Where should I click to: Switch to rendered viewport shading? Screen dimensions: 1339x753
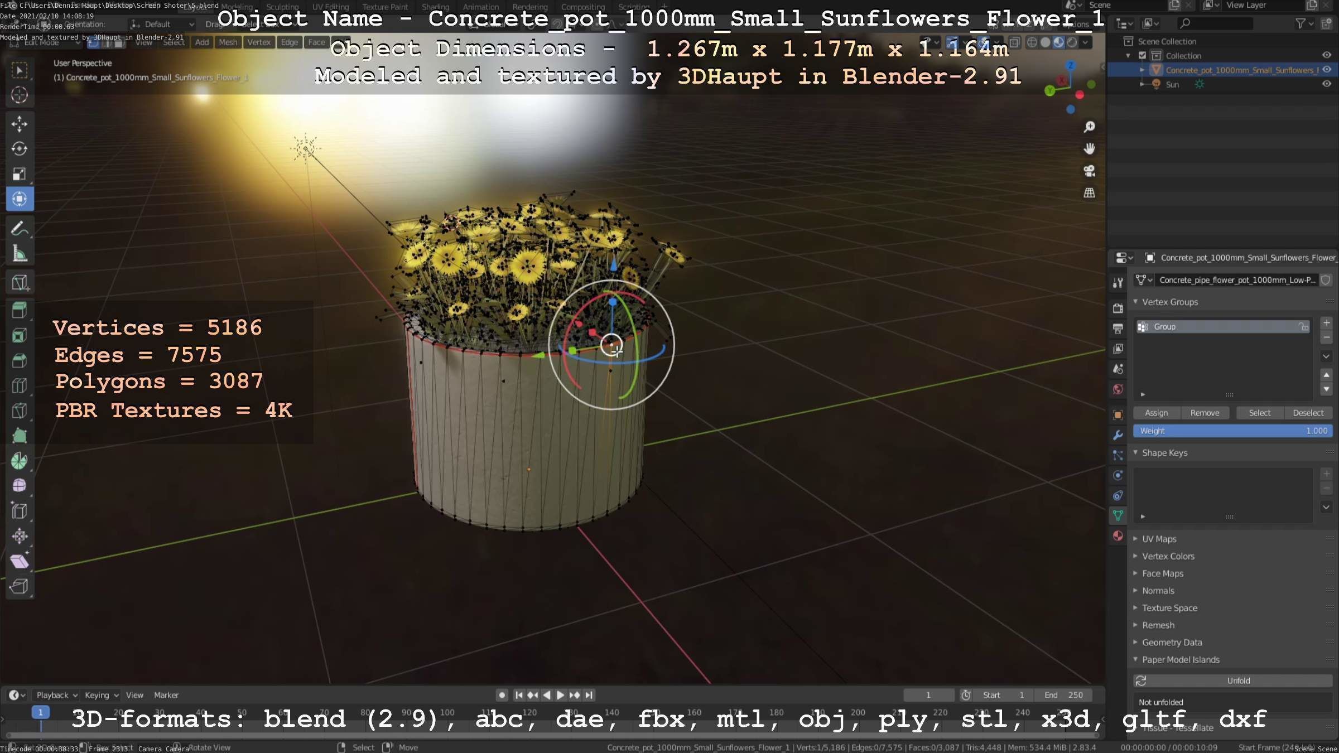[x=1072, y=42]
